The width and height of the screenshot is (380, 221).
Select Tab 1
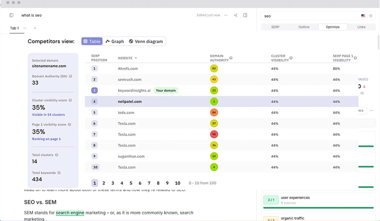click(x=14, y=28)
